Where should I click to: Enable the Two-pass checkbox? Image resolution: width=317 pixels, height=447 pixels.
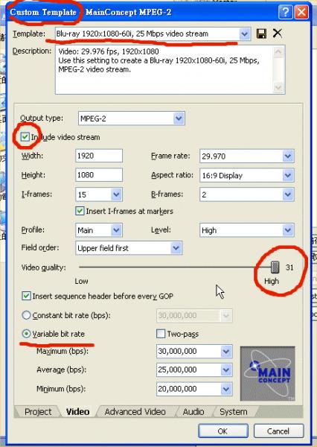(161, 334)
